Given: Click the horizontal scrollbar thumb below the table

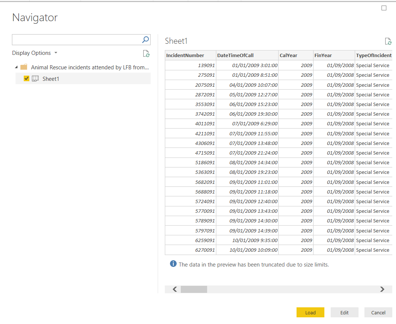Looking at the screenshot, I should pos(193,289).
